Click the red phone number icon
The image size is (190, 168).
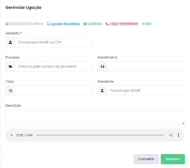(107, 24)
